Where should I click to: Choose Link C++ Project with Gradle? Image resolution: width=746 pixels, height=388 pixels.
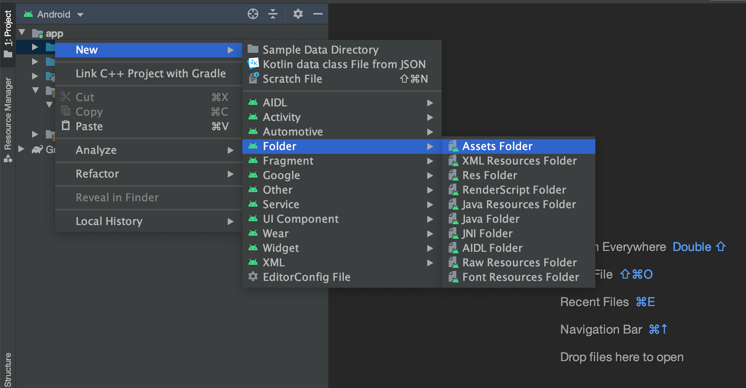(149, 73)
